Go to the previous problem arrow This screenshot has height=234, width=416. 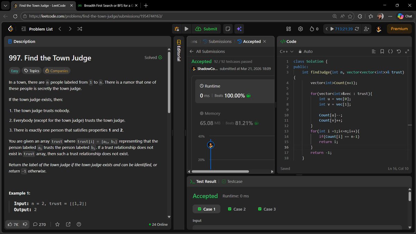point(60,29)
